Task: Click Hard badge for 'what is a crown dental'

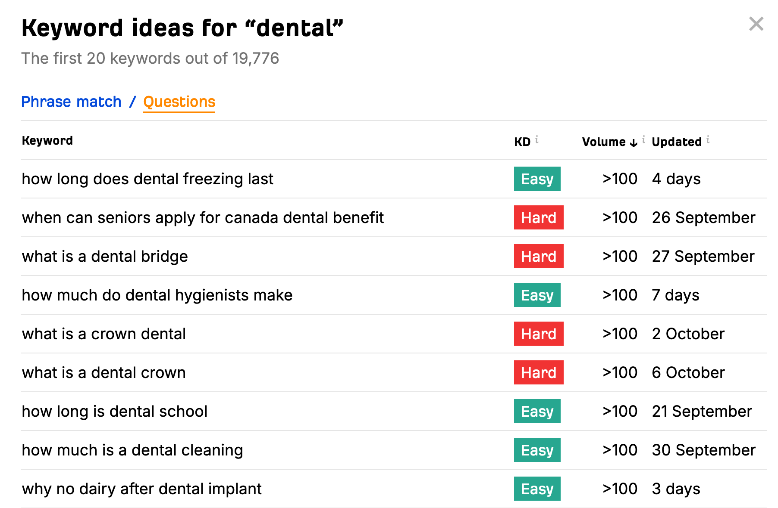Action: click(x=539, y=334)
